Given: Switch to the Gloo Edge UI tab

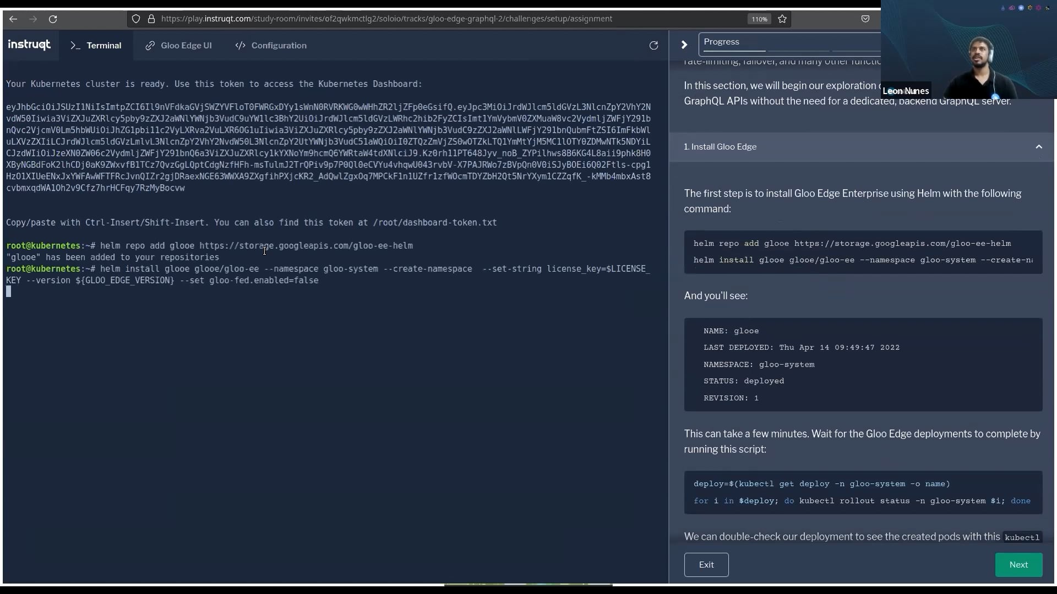Looking at the screenshot, I should (178, 46).
